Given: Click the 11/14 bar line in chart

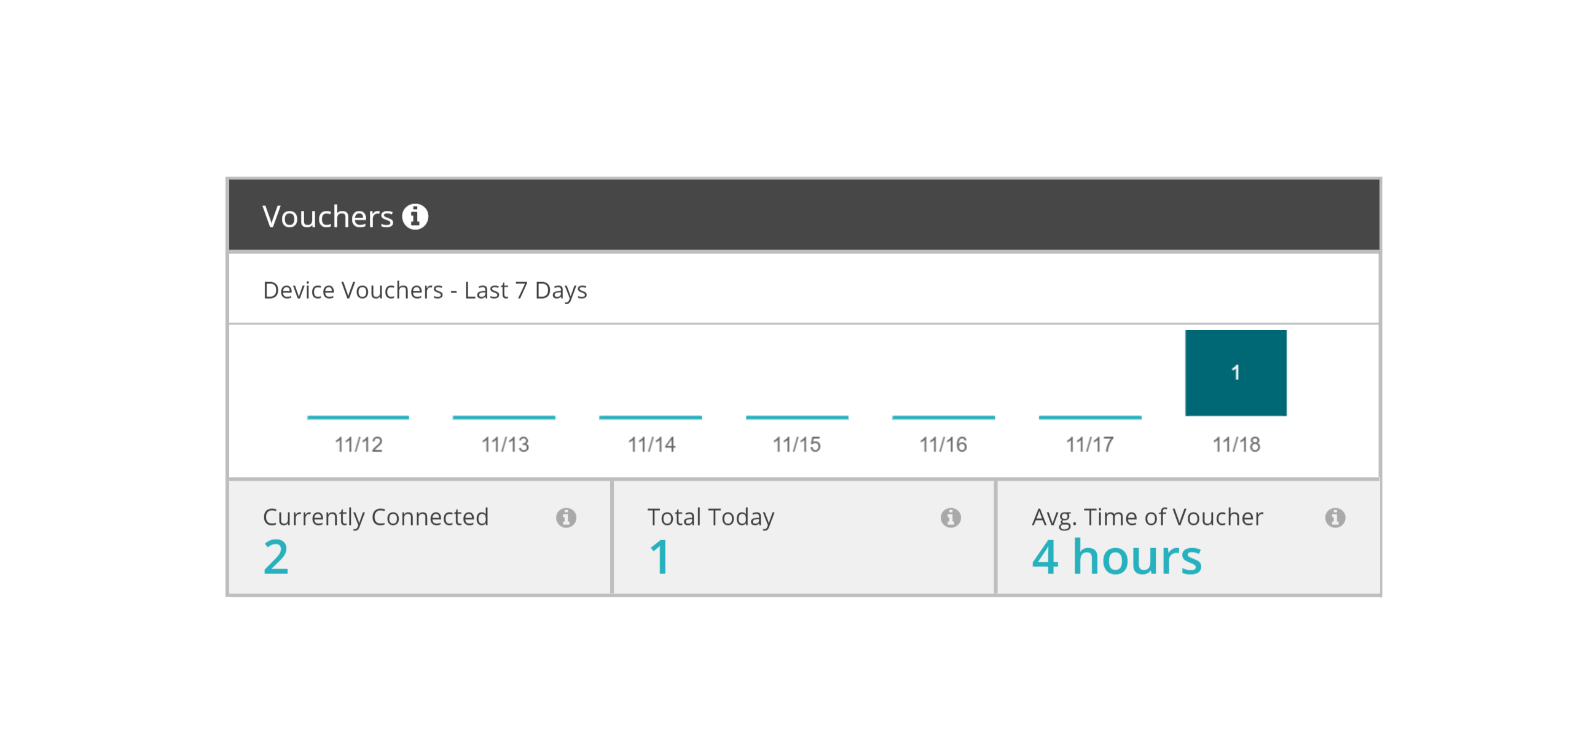Looking at the screenshot, I should [x=650, y=417].
